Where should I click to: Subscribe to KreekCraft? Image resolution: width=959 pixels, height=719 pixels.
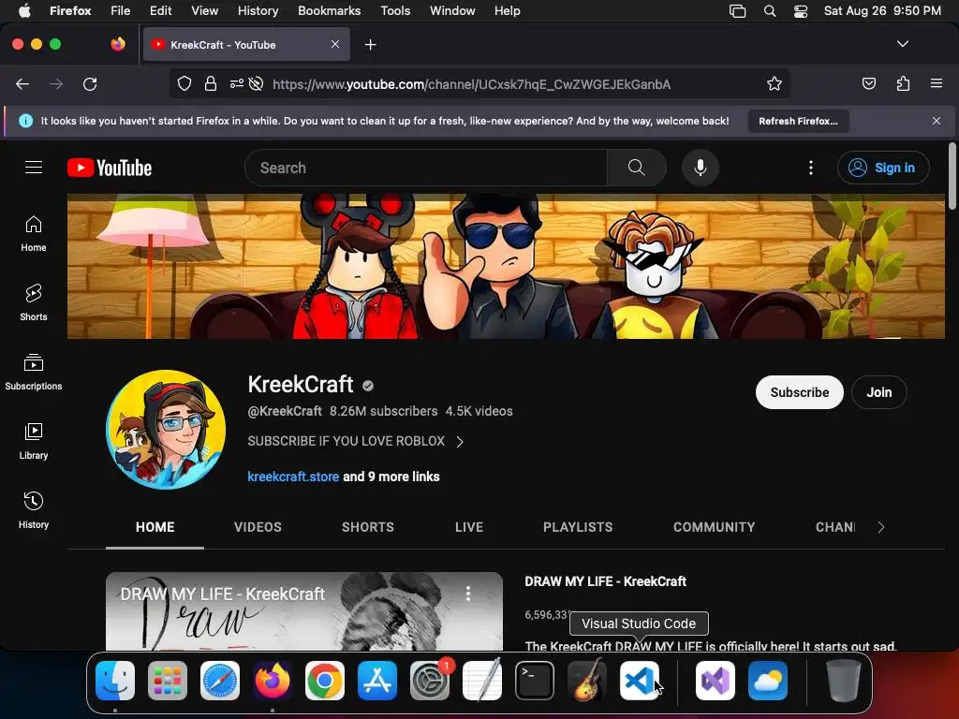tap(800, 392)
